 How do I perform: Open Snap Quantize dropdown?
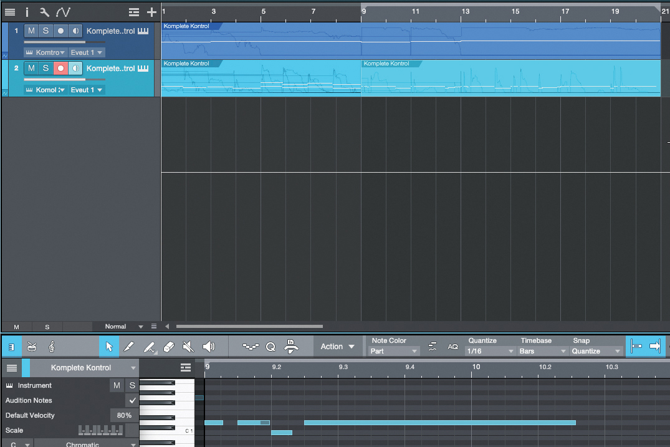(x=596, y=351)
